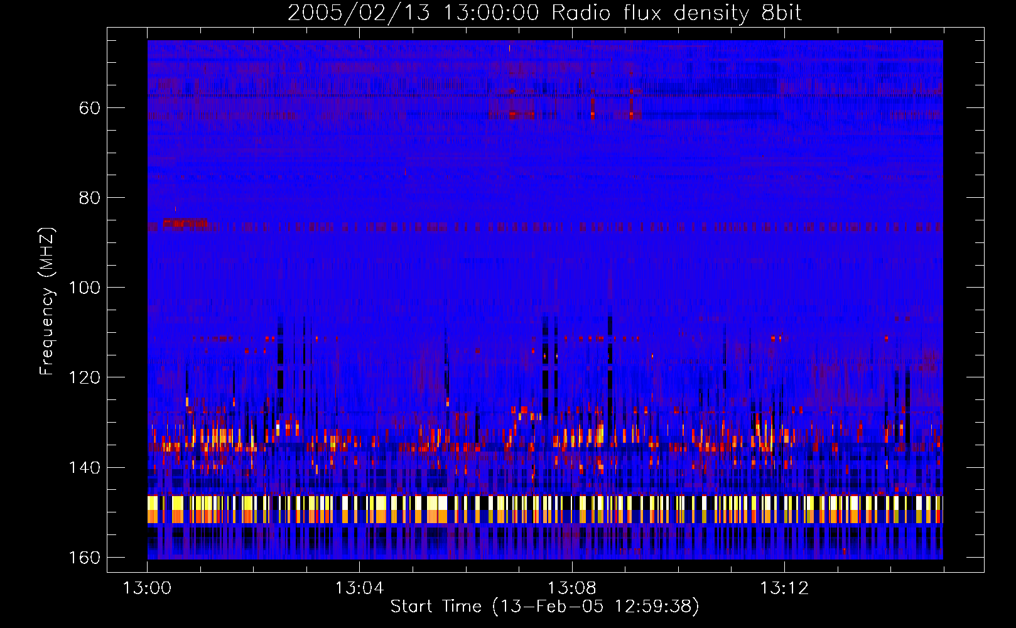
Task: Click the 60 frequency tick label
Action: click(90, 108)
